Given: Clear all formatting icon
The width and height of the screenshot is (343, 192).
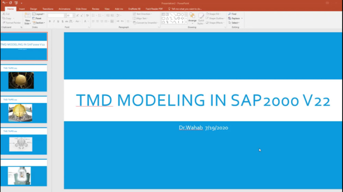Looking at the screenshot, I should pos(87,16).
